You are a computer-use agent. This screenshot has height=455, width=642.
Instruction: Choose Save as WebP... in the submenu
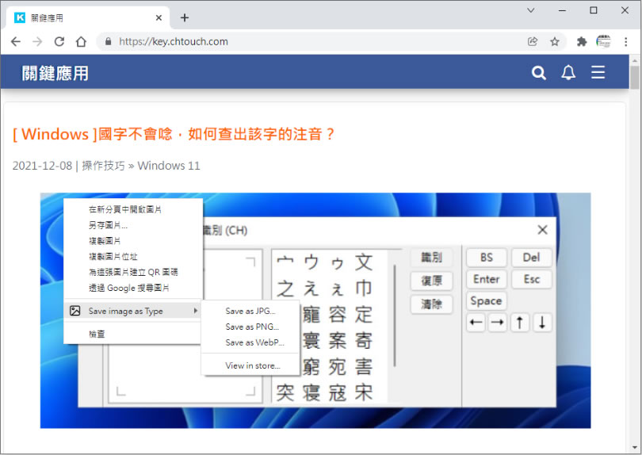click(x=250, y=342)
